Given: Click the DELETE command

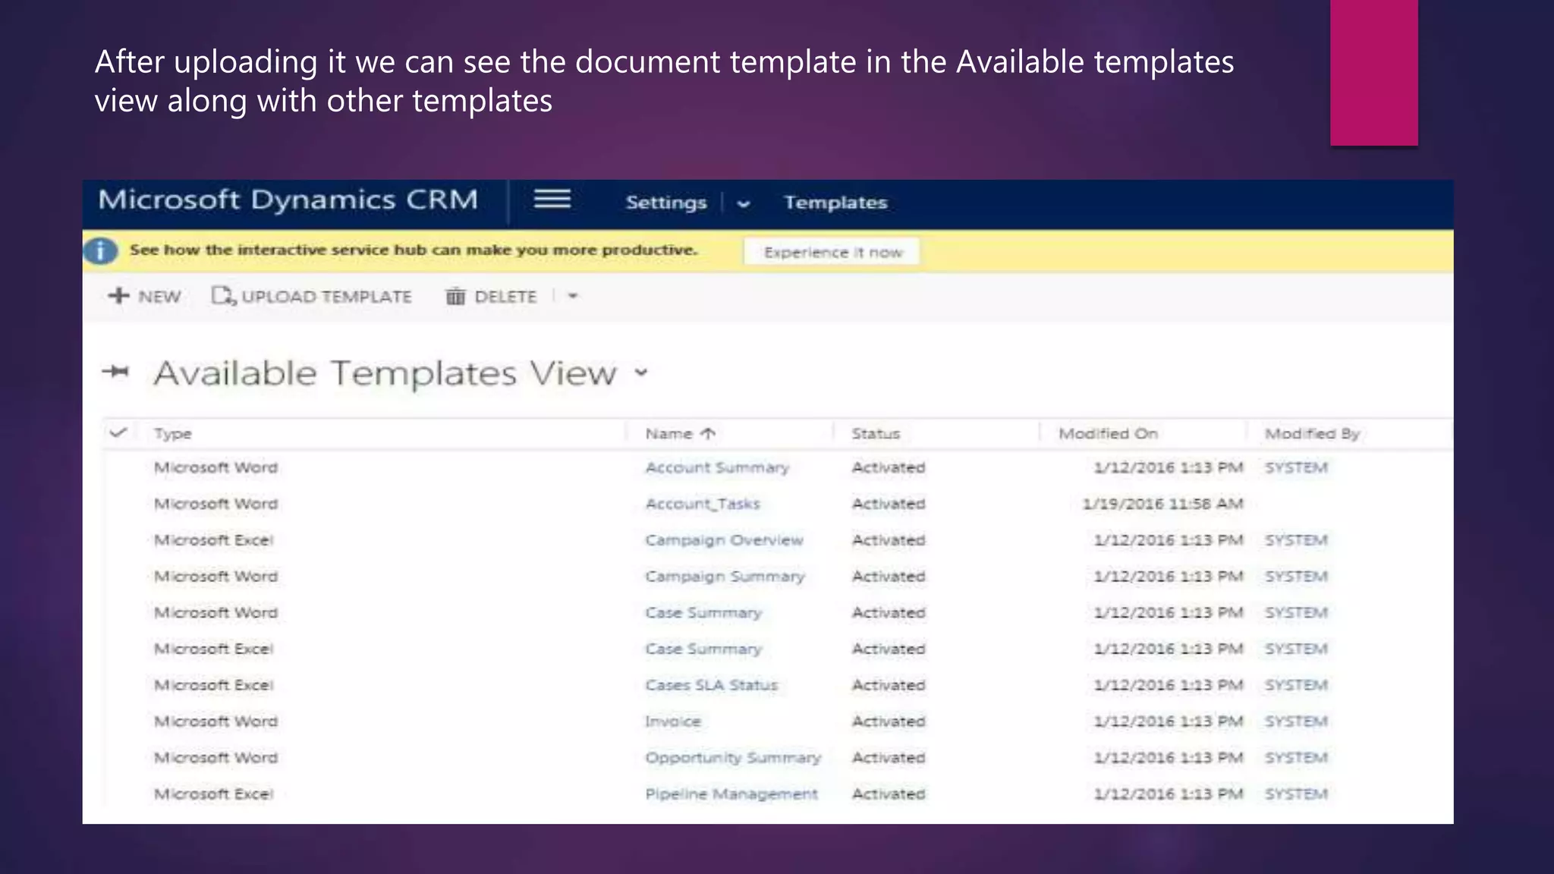Looking at the screenshot, I should coord(491,296).
